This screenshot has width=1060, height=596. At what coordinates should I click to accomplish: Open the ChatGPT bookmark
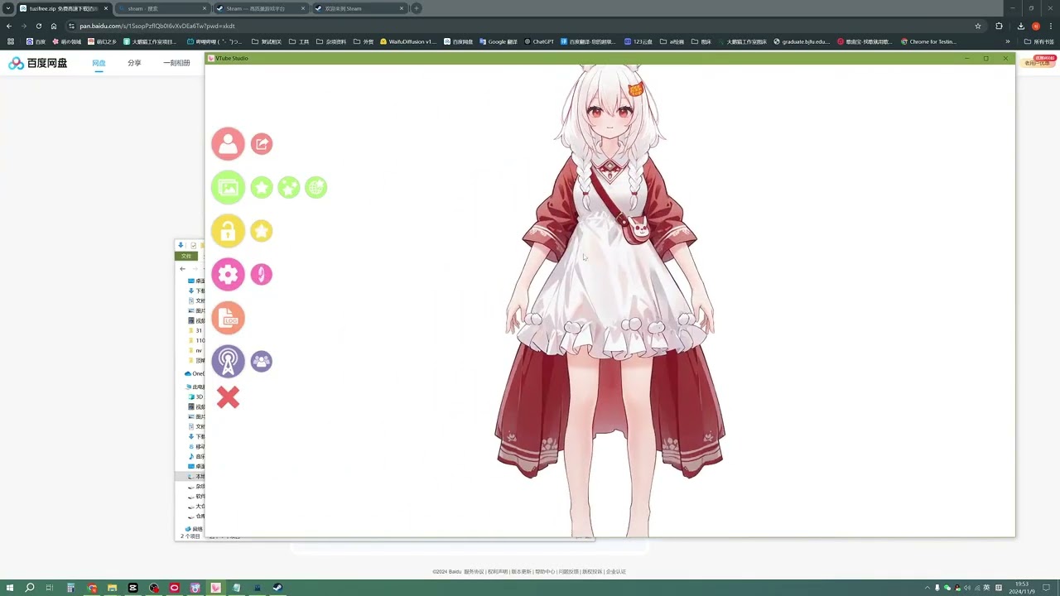[539, 41]
